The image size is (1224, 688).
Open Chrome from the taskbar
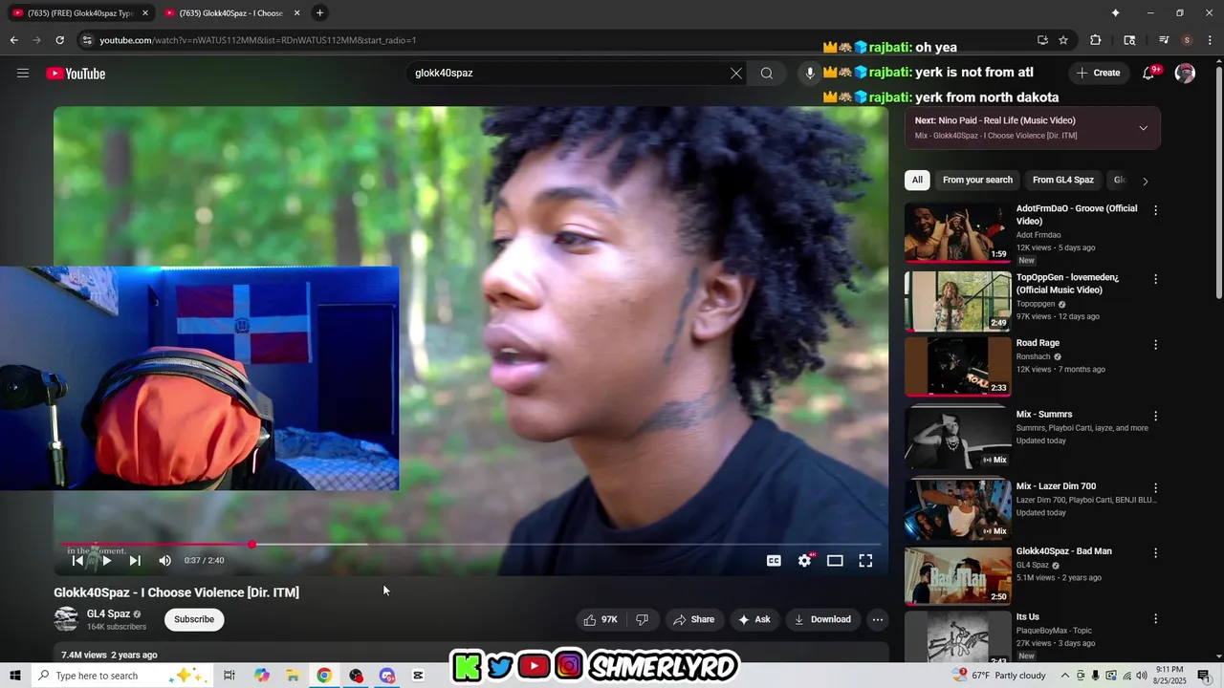click(324, 676)
